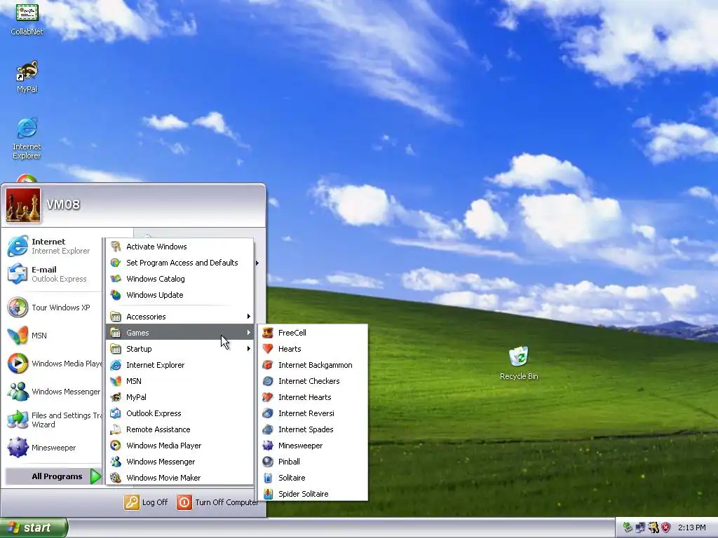Click the VM08 user account picture
Image resolution: width=718 pixels, height=538 pixels.
point(23,205)
